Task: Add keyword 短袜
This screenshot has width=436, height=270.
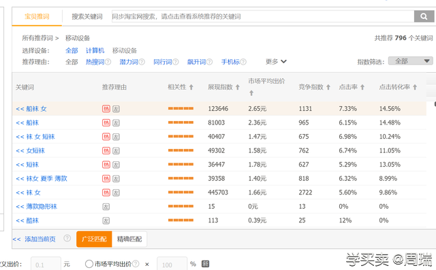Action: coord(27,165)
